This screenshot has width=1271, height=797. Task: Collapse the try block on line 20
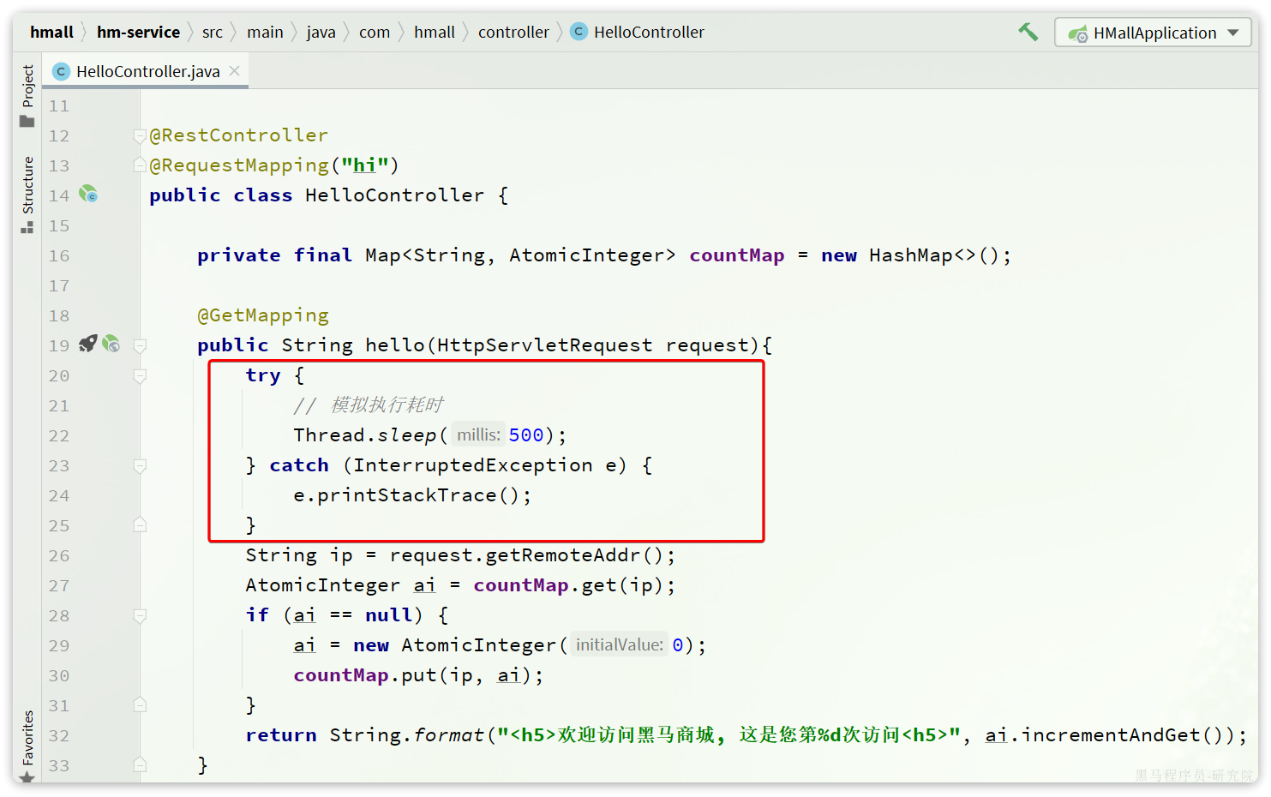point(140,375)
